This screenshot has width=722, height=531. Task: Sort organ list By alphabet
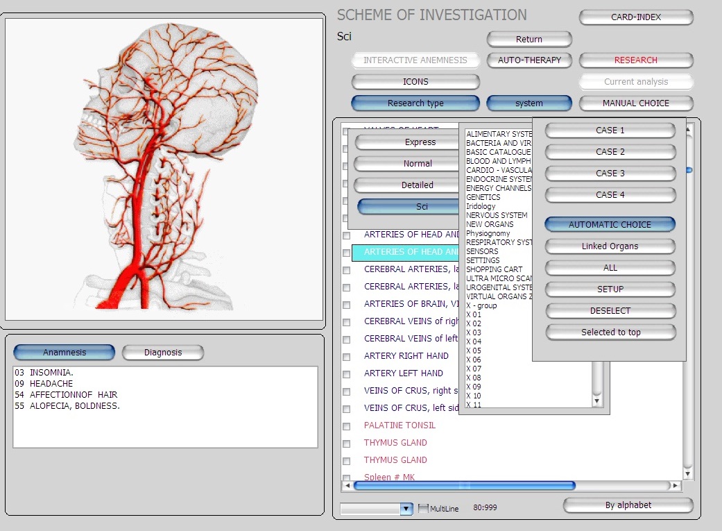[x=628, y=505]
